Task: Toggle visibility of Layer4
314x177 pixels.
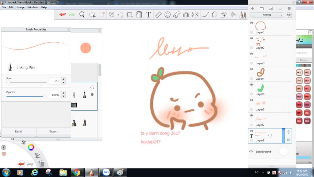Action: coord(251,69)
